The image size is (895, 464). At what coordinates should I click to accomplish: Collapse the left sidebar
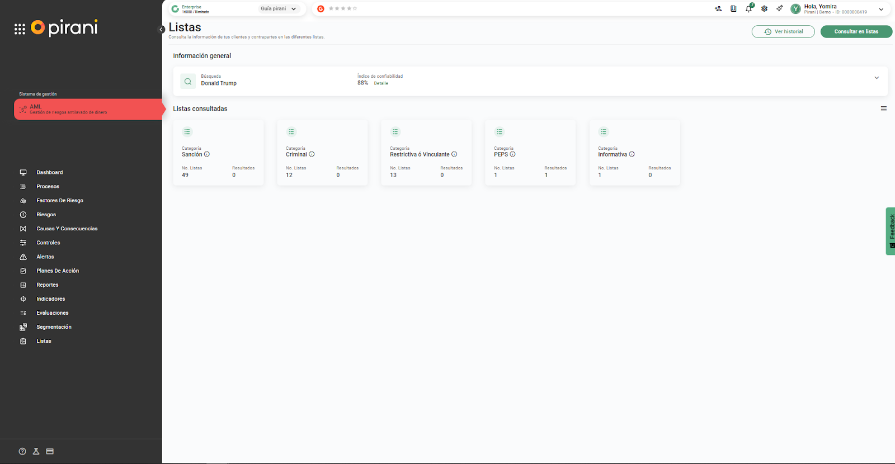pos(162,30)
